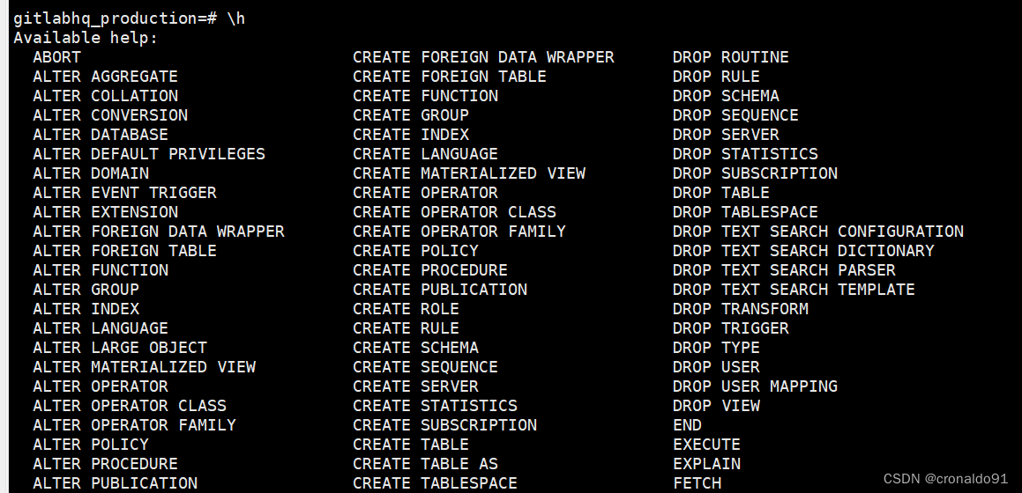
Task: Select the 'Available help:' line
Action: [86, 39]
